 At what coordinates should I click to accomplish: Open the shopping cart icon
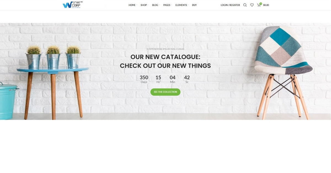click(x=259, y=5)
